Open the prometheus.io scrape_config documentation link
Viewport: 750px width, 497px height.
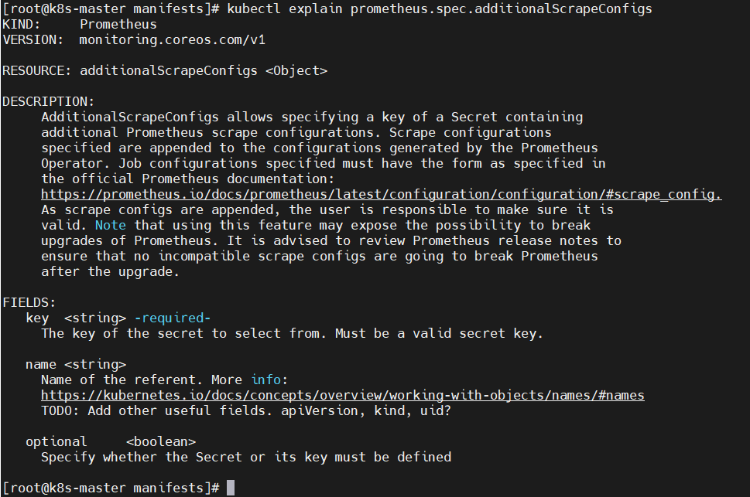point(382,195)
